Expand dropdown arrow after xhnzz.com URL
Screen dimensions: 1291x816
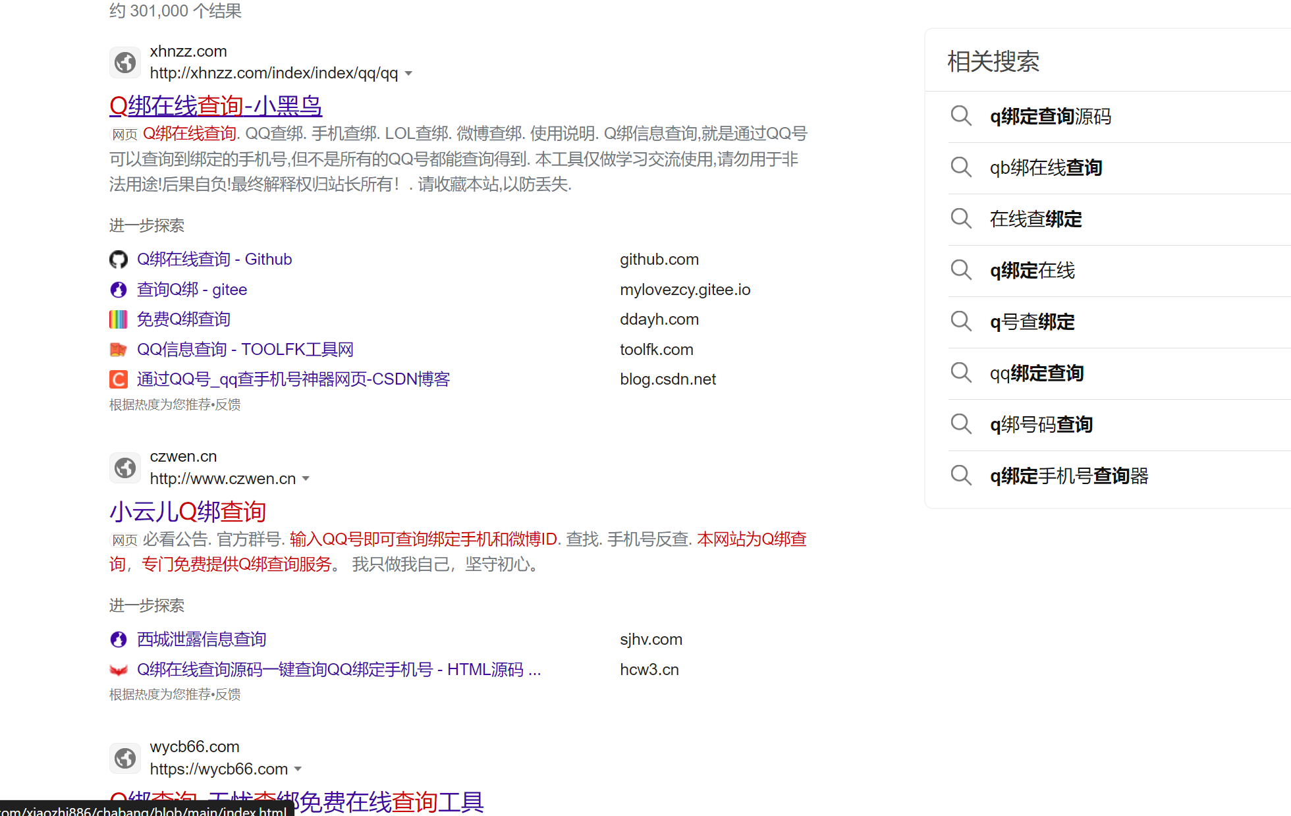click(408, 74)
